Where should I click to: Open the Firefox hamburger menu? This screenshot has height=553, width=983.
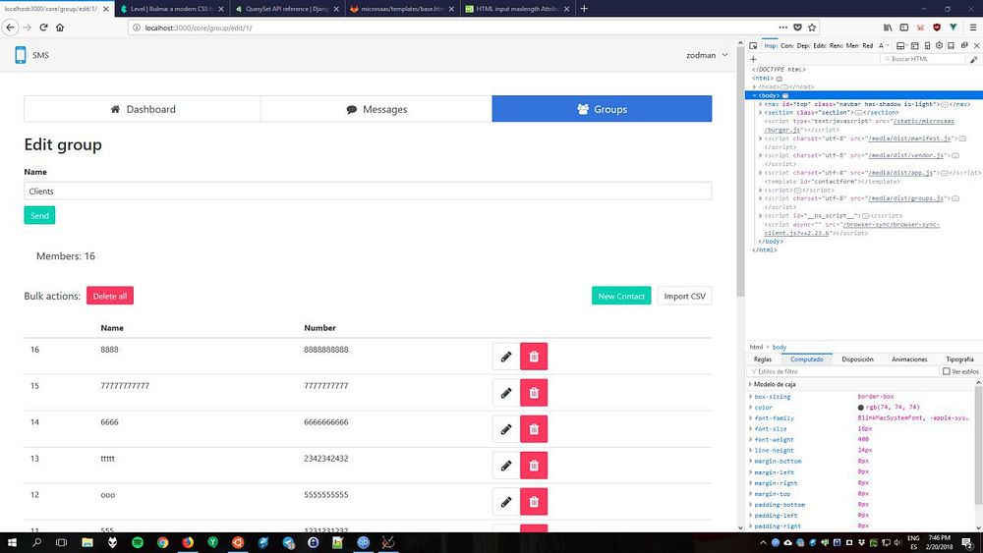(x=973, y=28)
